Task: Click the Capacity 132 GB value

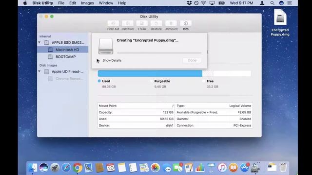Action: coord(168,112)
